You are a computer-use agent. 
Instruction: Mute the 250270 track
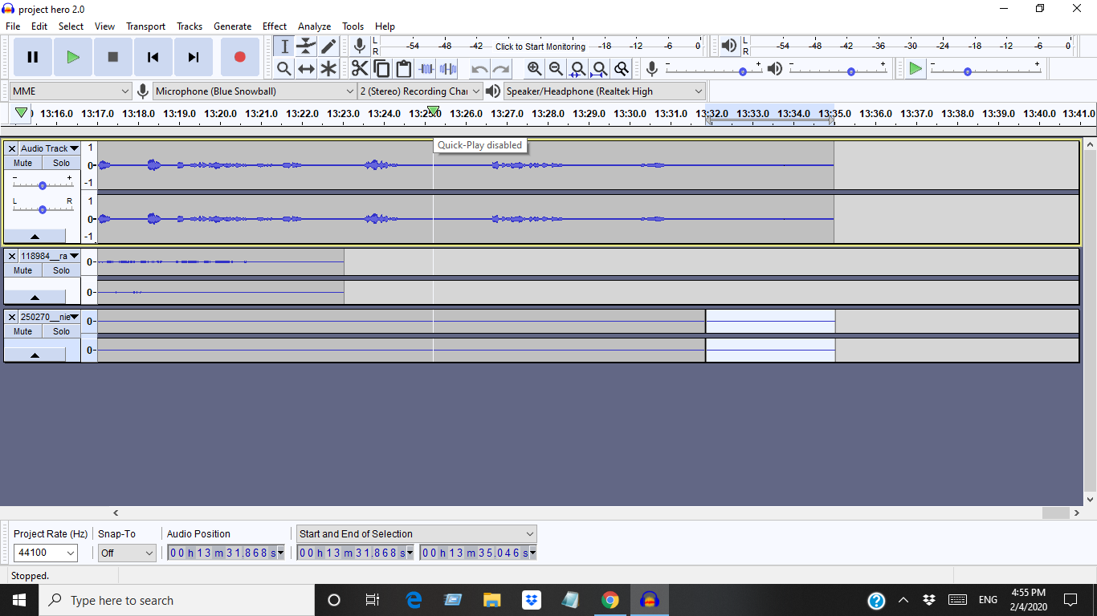[x=23, y=331]
